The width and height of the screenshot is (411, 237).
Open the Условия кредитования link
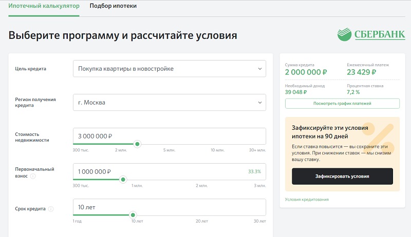tap(307, 200)
